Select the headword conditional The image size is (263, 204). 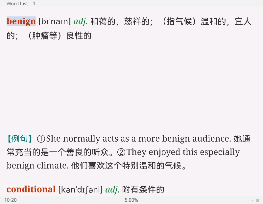pyautogui.click(x=31, y=189)
